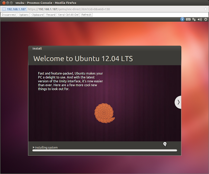Image resolution: width=209 pixels, height=174 pixels.
Task: Start recording with the Record button
Action: [x=51, y=15]
